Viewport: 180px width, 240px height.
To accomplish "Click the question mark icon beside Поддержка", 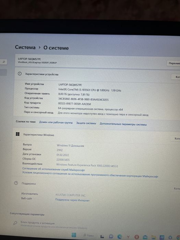I will tap(16, 183).
